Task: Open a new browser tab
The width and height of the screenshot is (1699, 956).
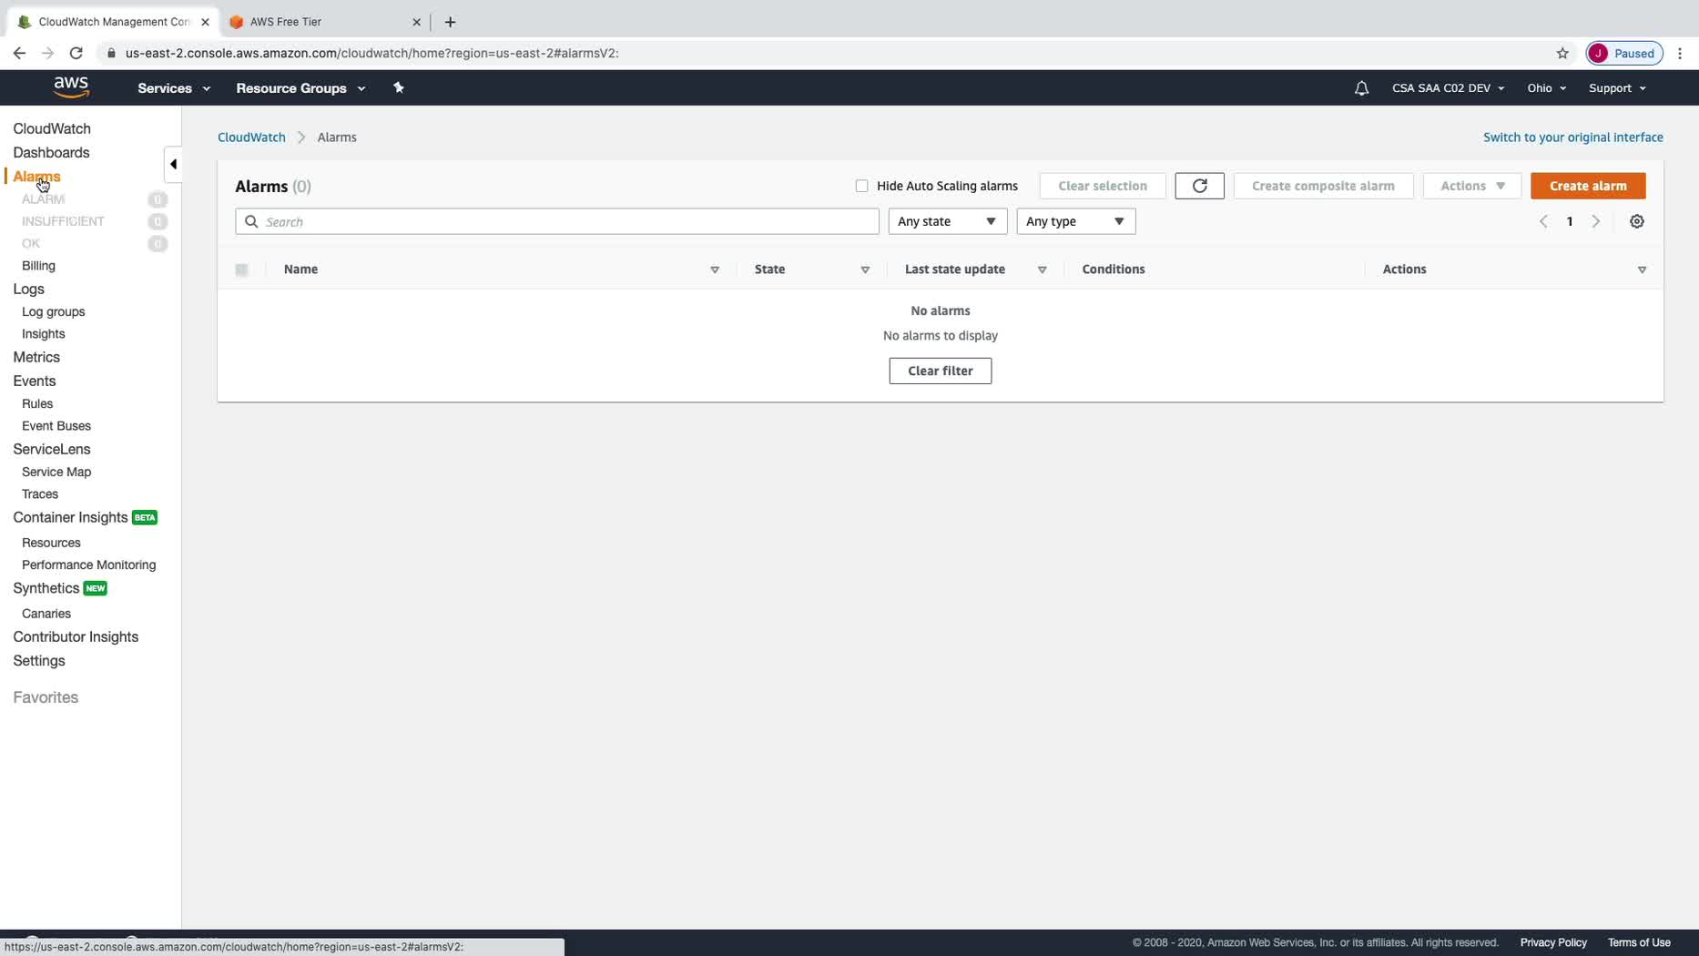Action: [450, 22]
